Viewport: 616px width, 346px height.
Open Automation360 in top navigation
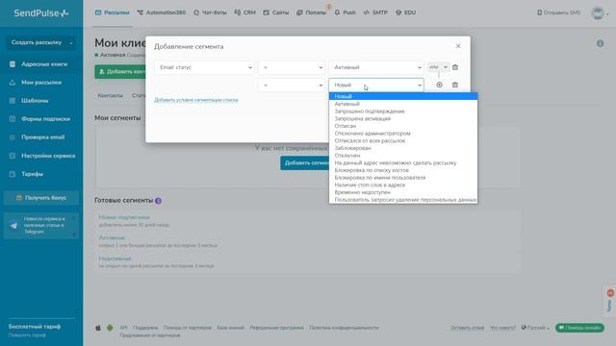click(161, 12)
